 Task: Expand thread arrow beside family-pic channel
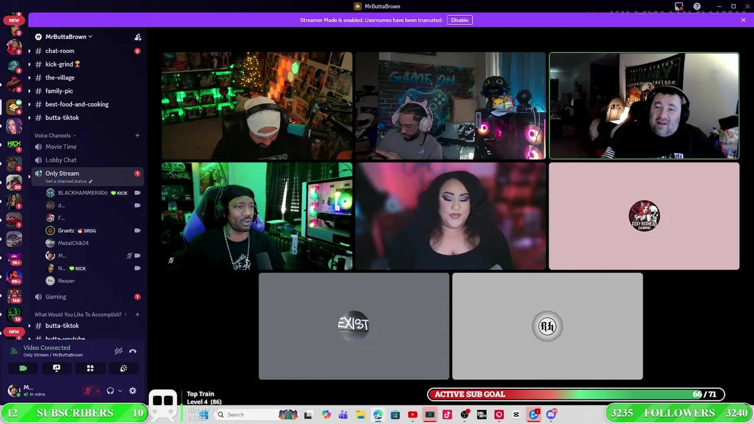(x=29, y=91)
